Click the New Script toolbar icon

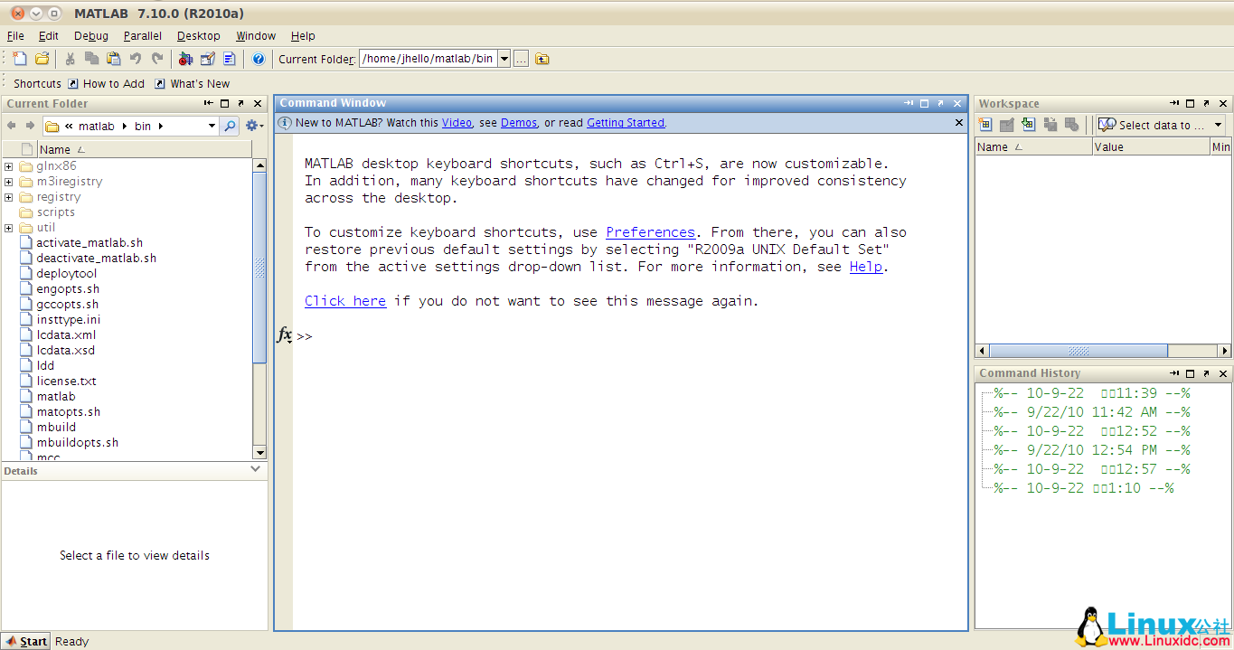(x=19, y=59)
